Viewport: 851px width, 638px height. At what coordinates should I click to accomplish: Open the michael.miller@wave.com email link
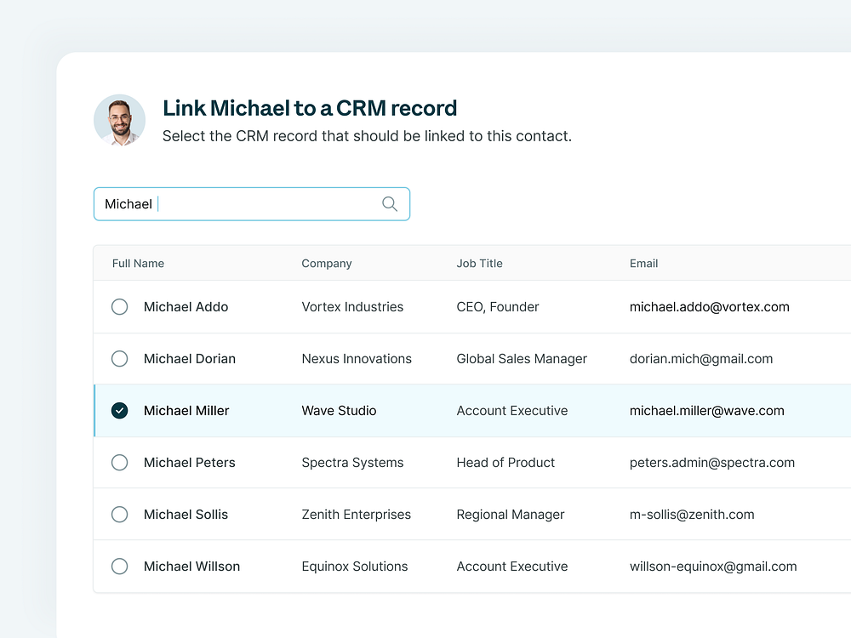coord(706,411)
